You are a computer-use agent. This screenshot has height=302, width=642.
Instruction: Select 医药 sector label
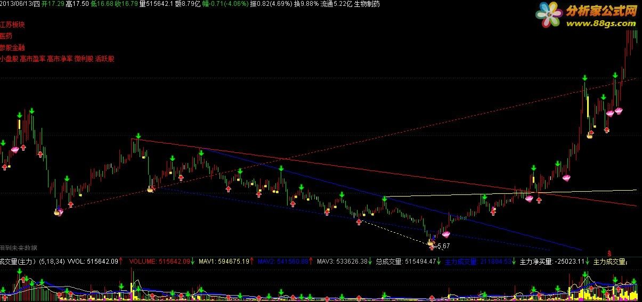6,36
